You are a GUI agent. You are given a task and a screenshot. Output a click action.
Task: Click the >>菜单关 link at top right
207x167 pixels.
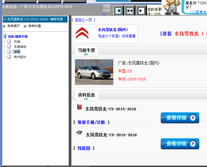[x=199, y=12]
